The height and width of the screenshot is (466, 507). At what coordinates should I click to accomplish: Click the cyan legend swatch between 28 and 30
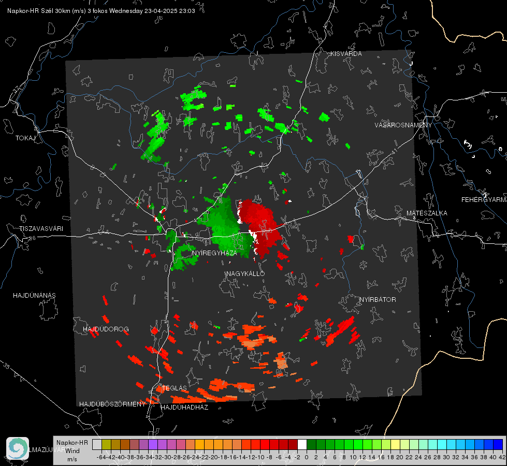(x=442, y=444)
